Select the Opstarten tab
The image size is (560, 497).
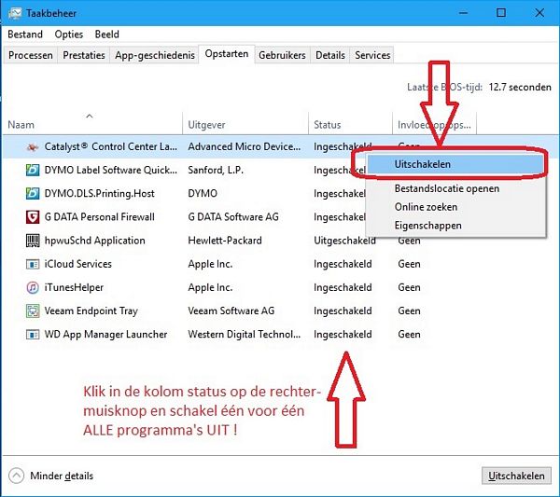(x=227, y=54)
